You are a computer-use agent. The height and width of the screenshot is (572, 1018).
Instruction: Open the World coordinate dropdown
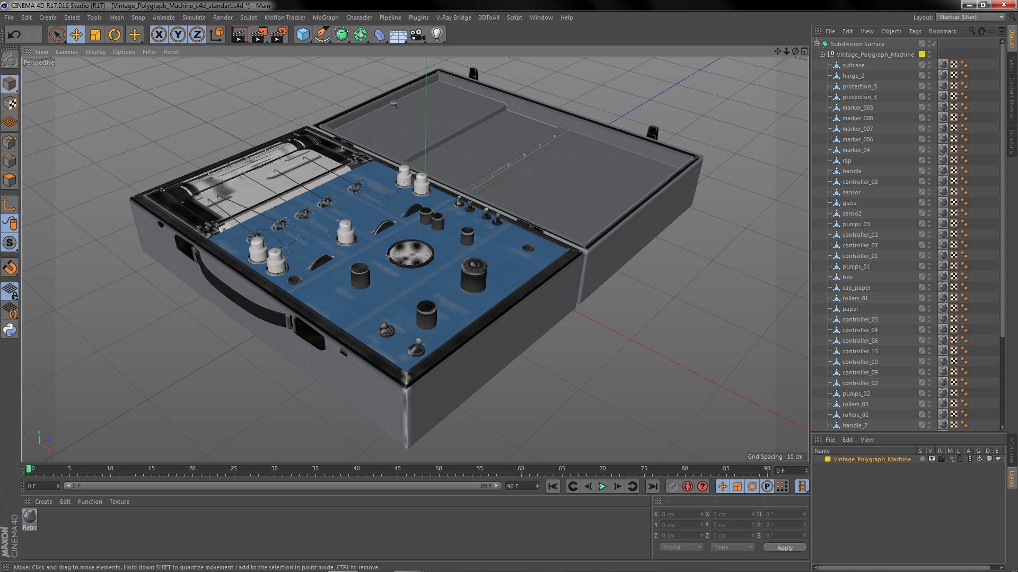point(681,547)
